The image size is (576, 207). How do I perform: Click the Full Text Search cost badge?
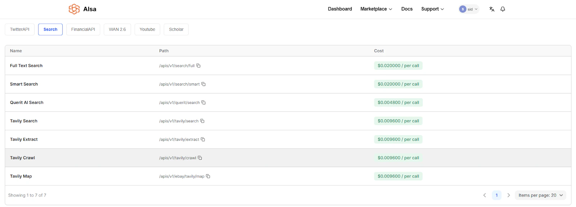tap(398, 66)
